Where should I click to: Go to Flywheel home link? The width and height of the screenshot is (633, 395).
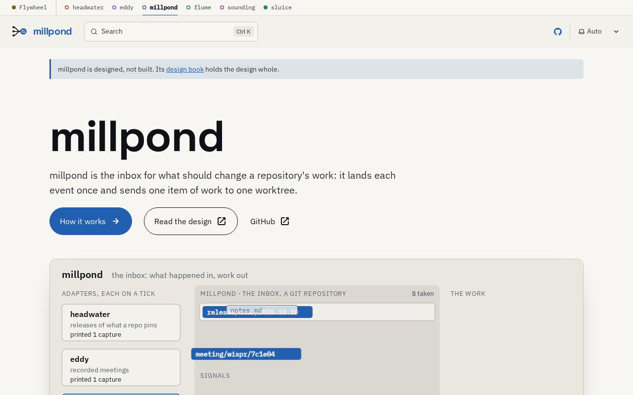(x=29, y=7)
